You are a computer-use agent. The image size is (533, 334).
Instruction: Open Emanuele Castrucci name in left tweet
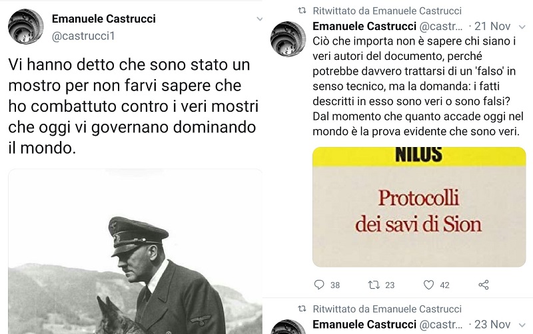tap(104, 19)
